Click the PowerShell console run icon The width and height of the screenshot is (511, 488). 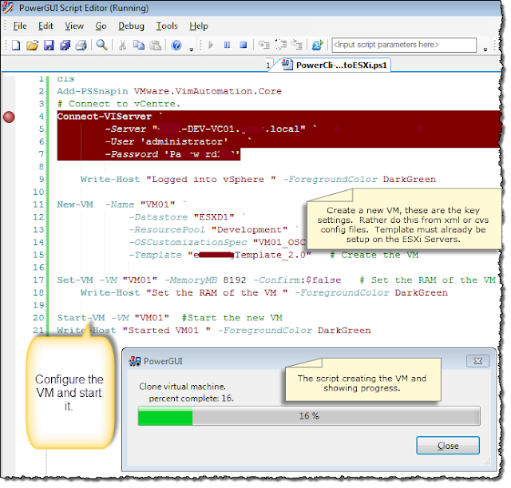(318, 45)
